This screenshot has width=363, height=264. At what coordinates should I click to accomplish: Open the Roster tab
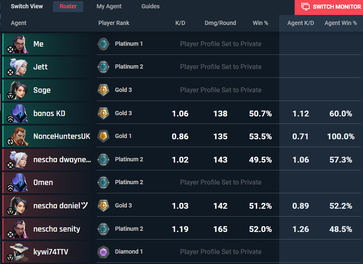coord(68,7)
